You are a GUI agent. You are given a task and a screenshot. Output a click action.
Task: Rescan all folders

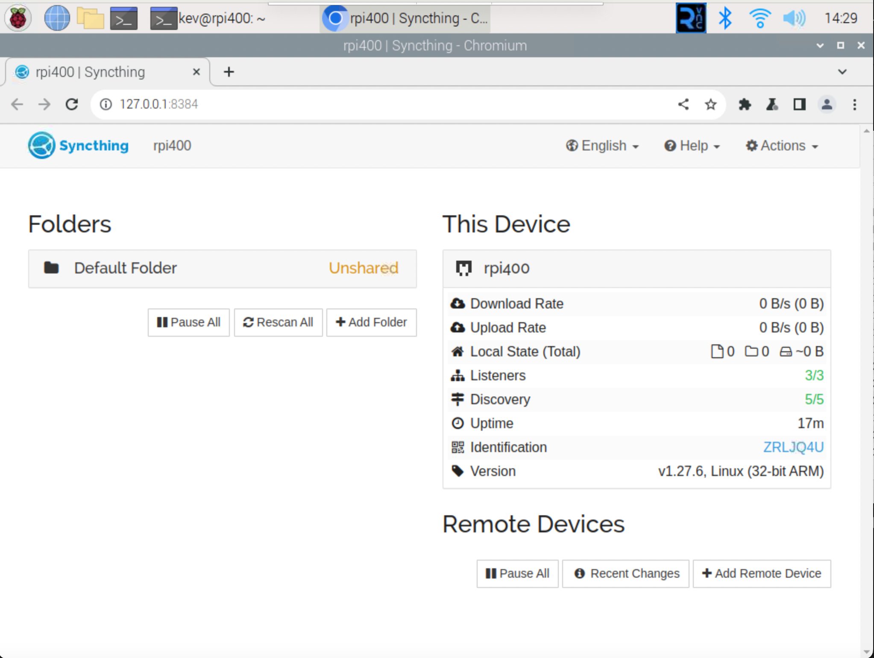tap(278, 322)
